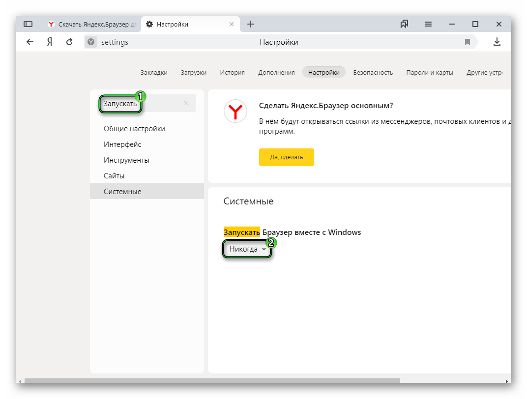Open a new tab with plus icon
The width and height of the screenshot is (527, 399).
(x=250, y=24)
